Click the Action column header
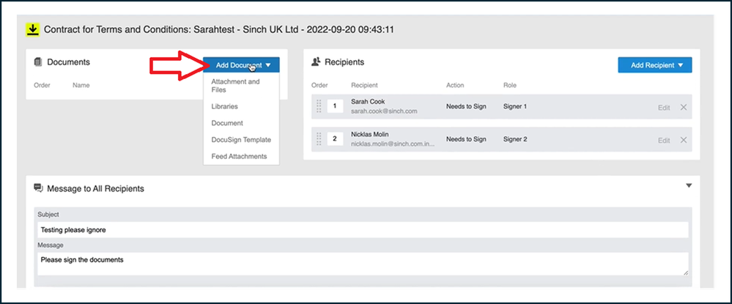Viewport: 732px width, 304px height. click(455, 85)
